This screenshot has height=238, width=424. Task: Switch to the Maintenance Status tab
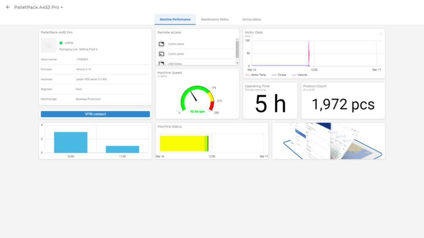tap(215, 19)
